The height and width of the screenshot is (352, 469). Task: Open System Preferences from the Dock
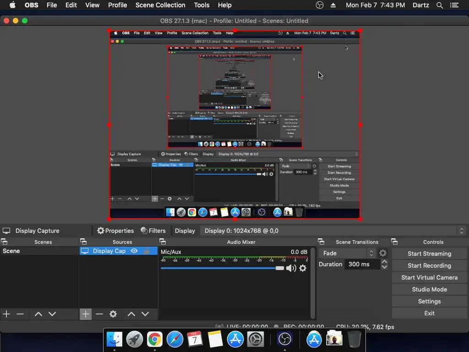[255, 339]
